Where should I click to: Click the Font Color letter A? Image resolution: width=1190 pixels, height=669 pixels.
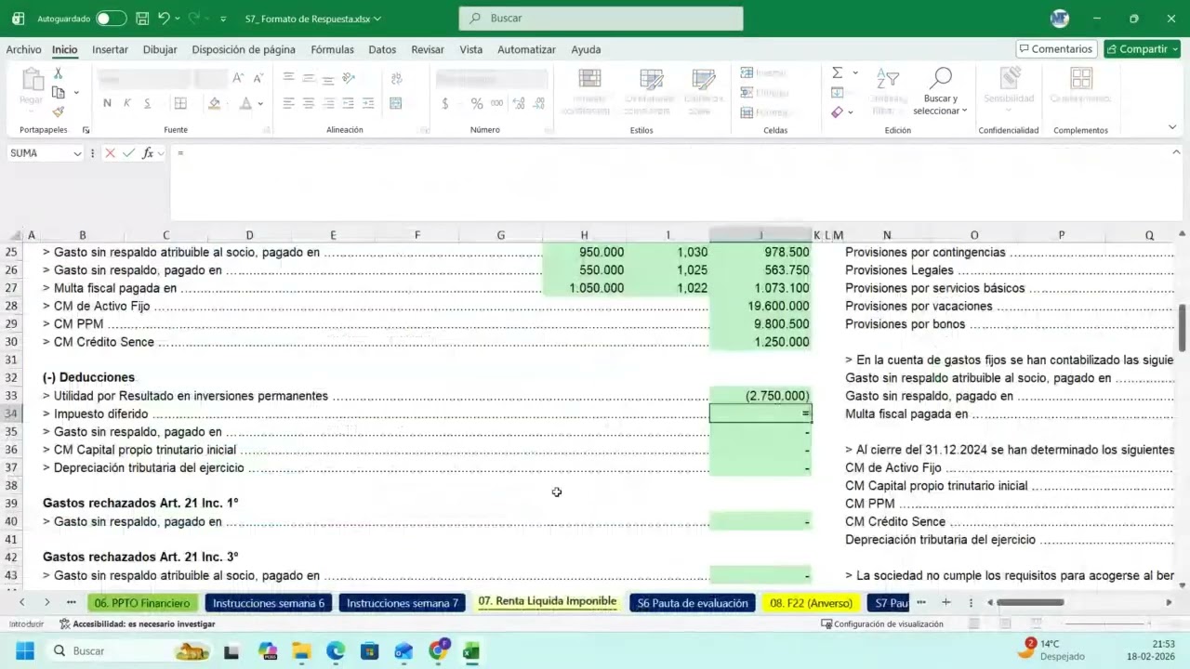[245, 103]
